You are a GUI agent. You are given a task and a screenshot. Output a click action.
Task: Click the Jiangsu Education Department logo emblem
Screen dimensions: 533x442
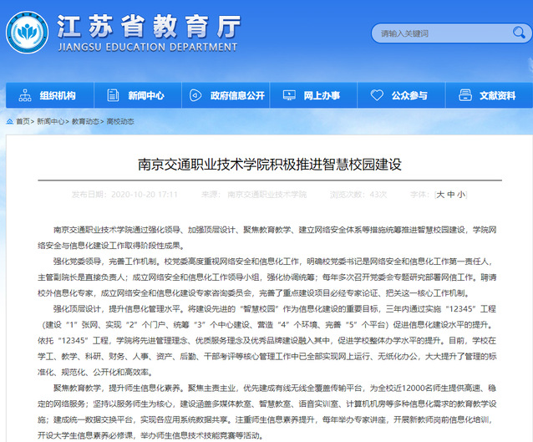coord(27,33)
